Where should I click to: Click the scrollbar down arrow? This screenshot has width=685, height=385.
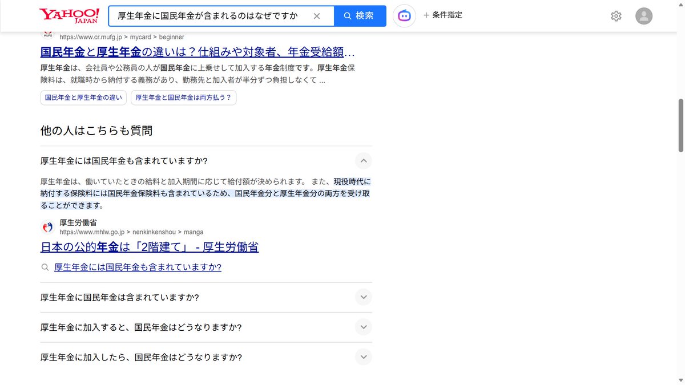pyautogui.click(x=680, y=381)
